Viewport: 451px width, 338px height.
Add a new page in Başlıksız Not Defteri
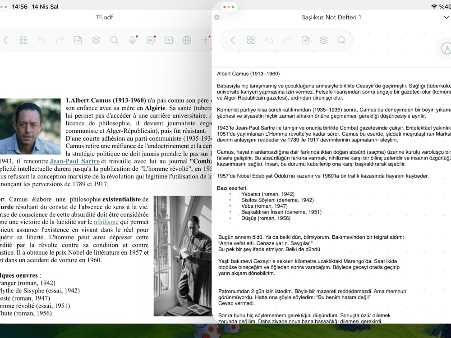point(305,40)
